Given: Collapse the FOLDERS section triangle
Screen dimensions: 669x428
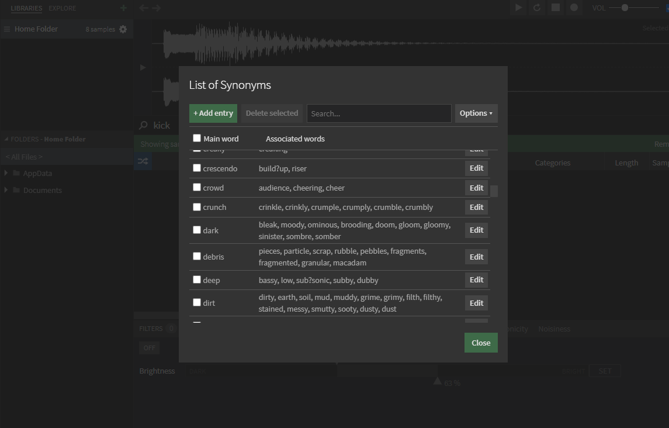Looking at the screenshot, I should click(x=6, y=139).
